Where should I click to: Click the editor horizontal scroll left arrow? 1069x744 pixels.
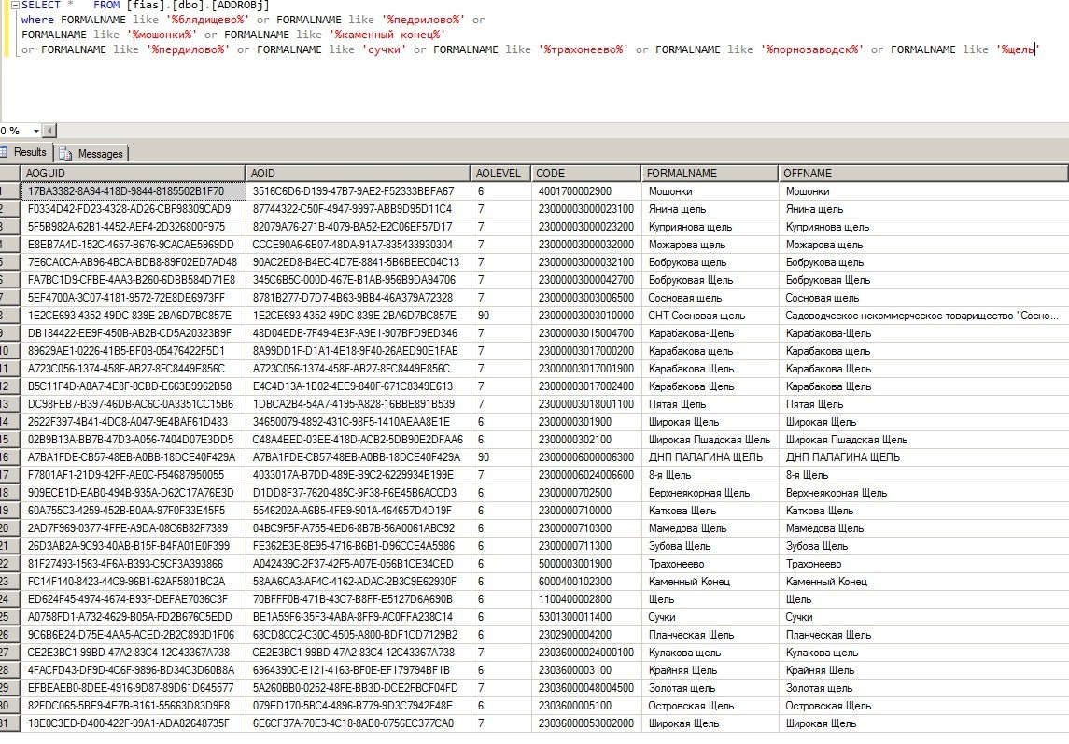click(49, 131)
